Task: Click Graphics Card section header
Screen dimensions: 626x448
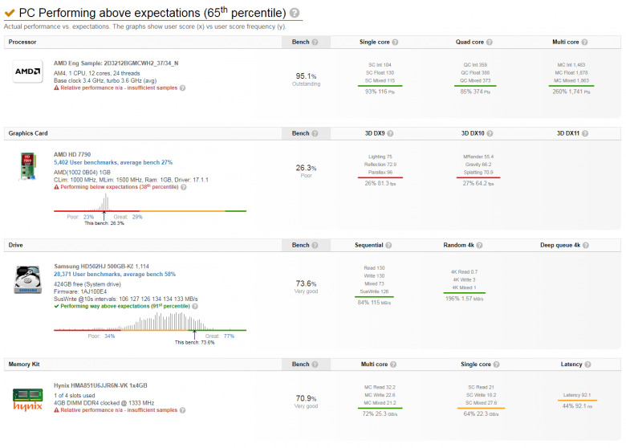Action: click(x=28, y=133)
